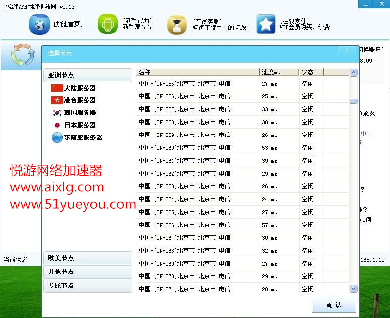Open 新手帮助 新手请看看 link
The height and width of the screenshot is (318, 390).
pyautogui.click(x=137, y=24)
